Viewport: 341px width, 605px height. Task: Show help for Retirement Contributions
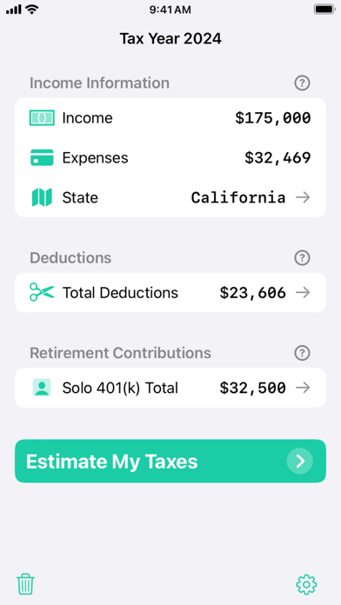(302, 353)
